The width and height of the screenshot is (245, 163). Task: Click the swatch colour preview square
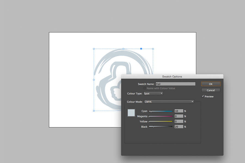click(x=131, y=113)
